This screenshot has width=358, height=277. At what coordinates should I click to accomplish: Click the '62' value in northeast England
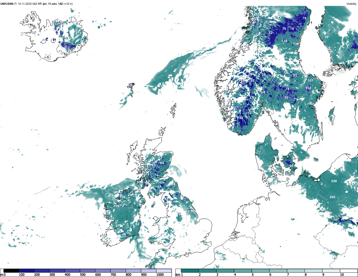184,199
